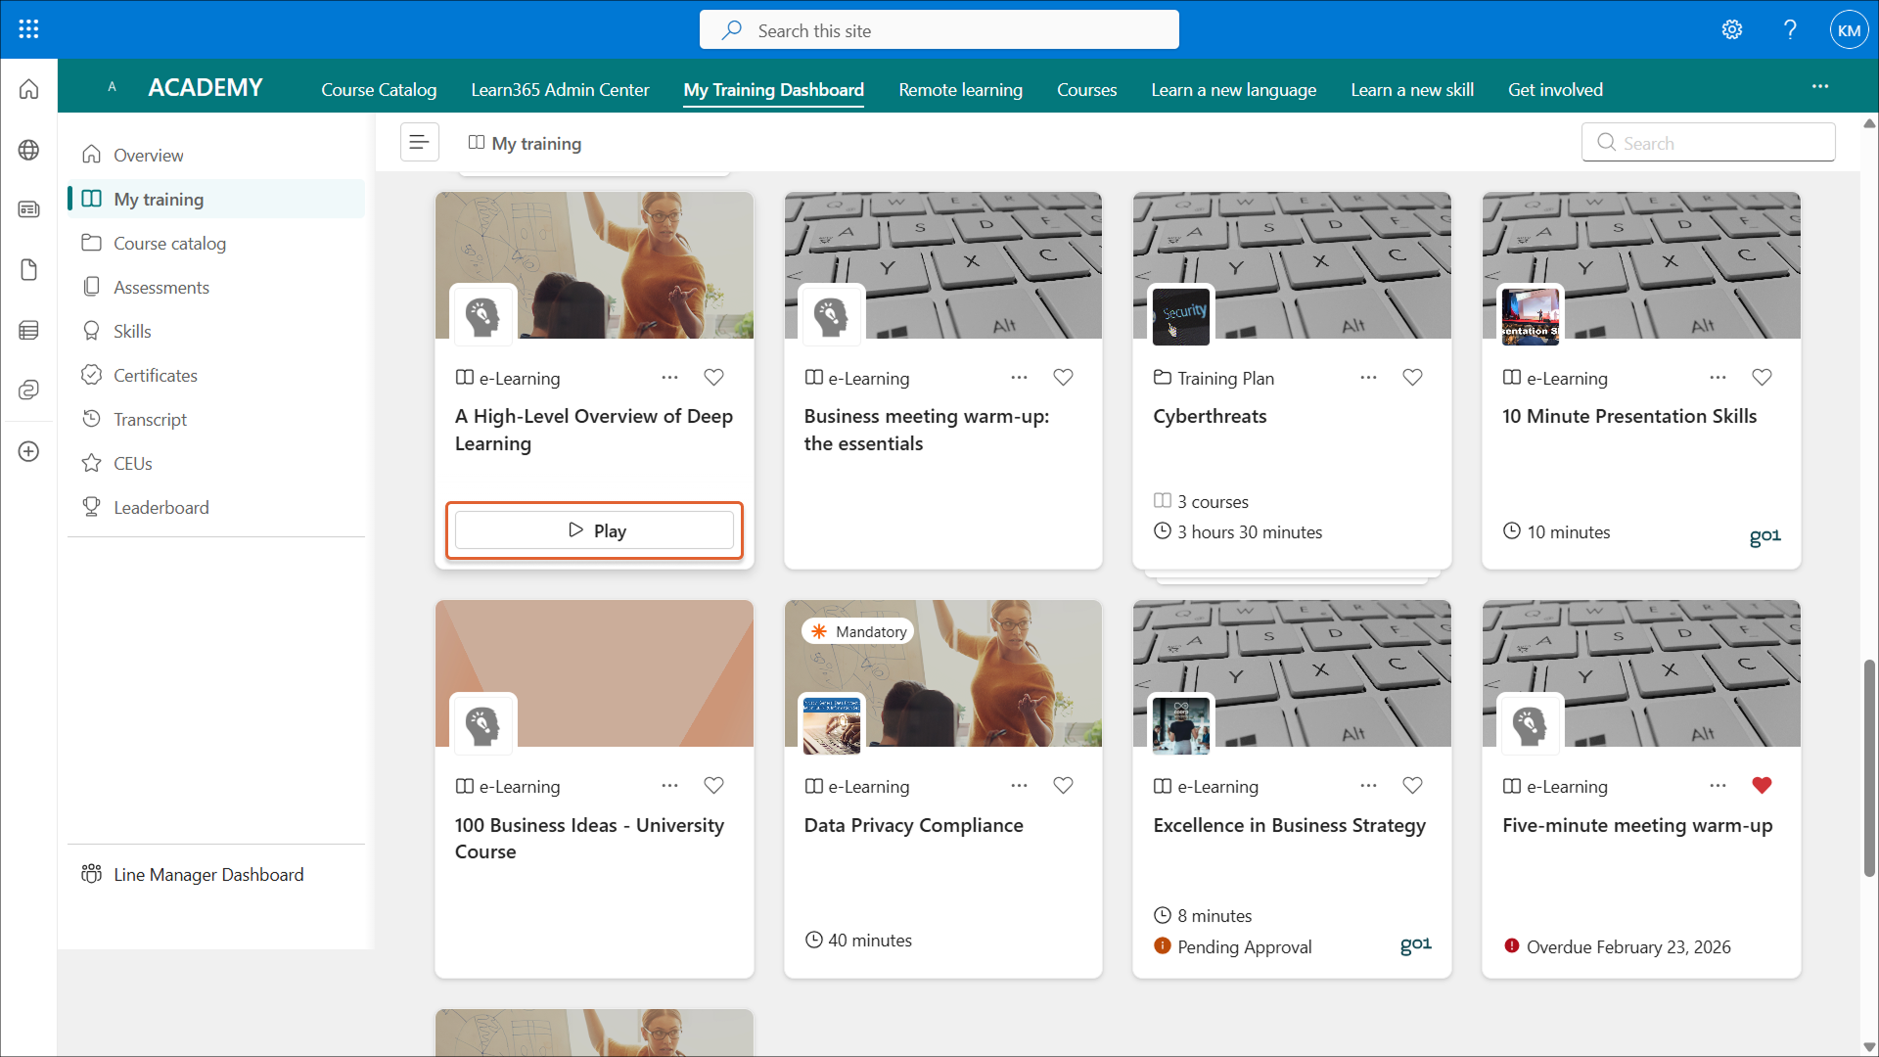The image size is (1879, 1057).
Task: Go to SharePoint home icon in left rail
Action: [29, 89]
